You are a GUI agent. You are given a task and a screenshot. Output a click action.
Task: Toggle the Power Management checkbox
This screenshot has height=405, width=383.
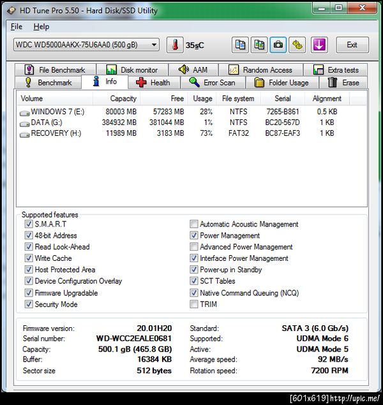194,235
